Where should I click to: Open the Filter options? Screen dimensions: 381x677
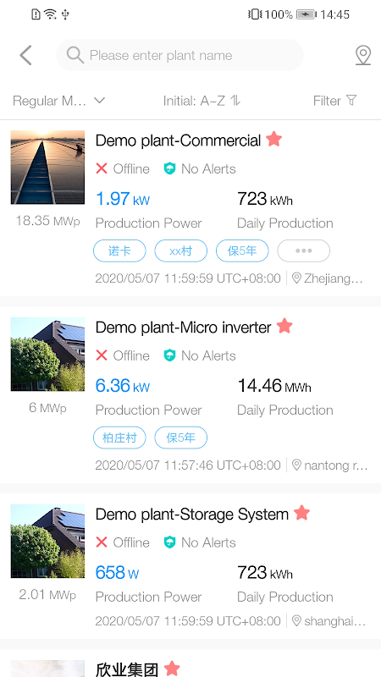point(335,101)
